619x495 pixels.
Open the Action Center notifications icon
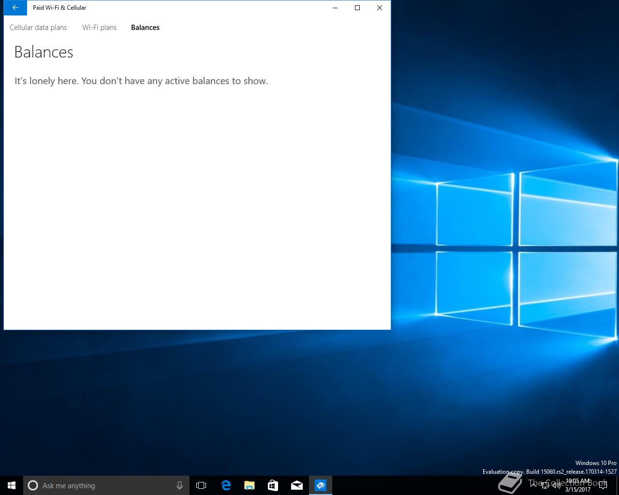pos(603,485)
